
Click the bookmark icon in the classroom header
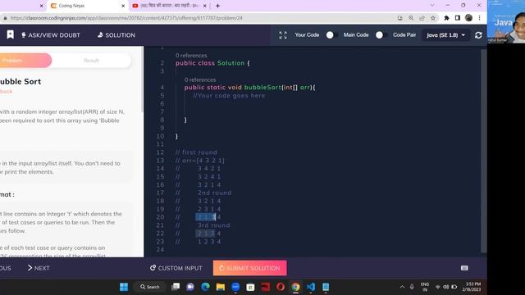coord(10,34)
